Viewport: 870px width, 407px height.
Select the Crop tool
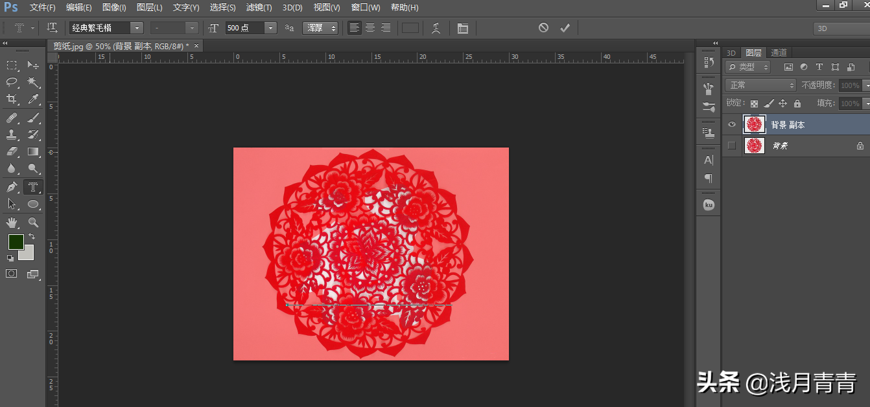12,99
